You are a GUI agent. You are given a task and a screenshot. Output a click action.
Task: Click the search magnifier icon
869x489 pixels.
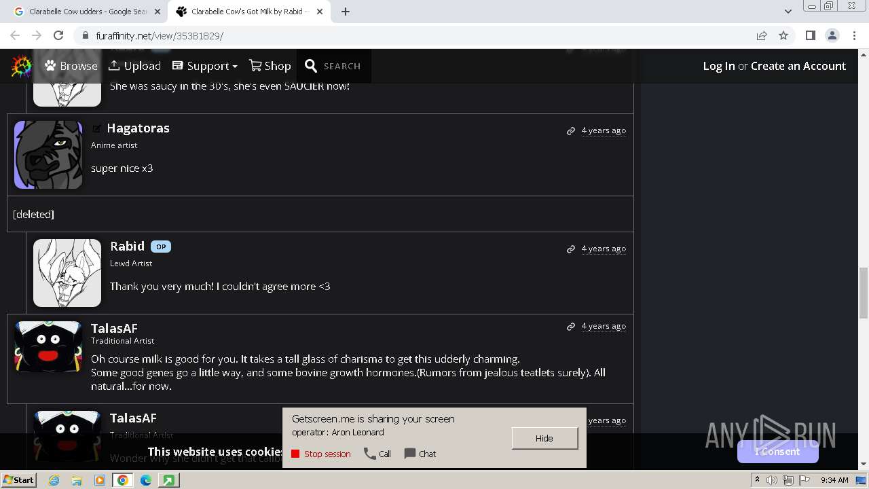pos(311,66)
